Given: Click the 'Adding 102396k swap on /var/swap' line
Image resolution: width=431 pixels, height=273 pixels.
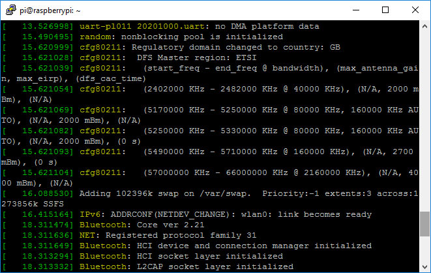Looking at the screenshot, I should pyautogui.click(x=196, y=194).
